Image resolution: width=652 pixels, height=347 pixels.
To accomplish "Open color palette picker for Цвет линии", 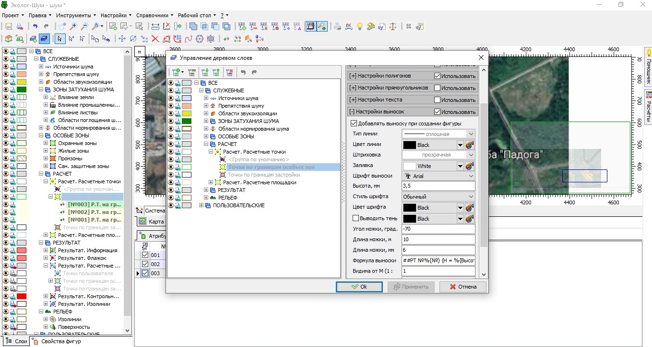I will pos(470,145).
